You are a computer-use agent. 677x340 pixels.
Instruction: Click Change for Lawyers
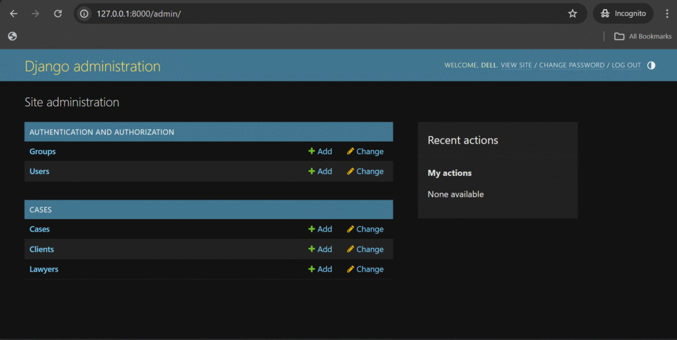(x=365, y=269)
